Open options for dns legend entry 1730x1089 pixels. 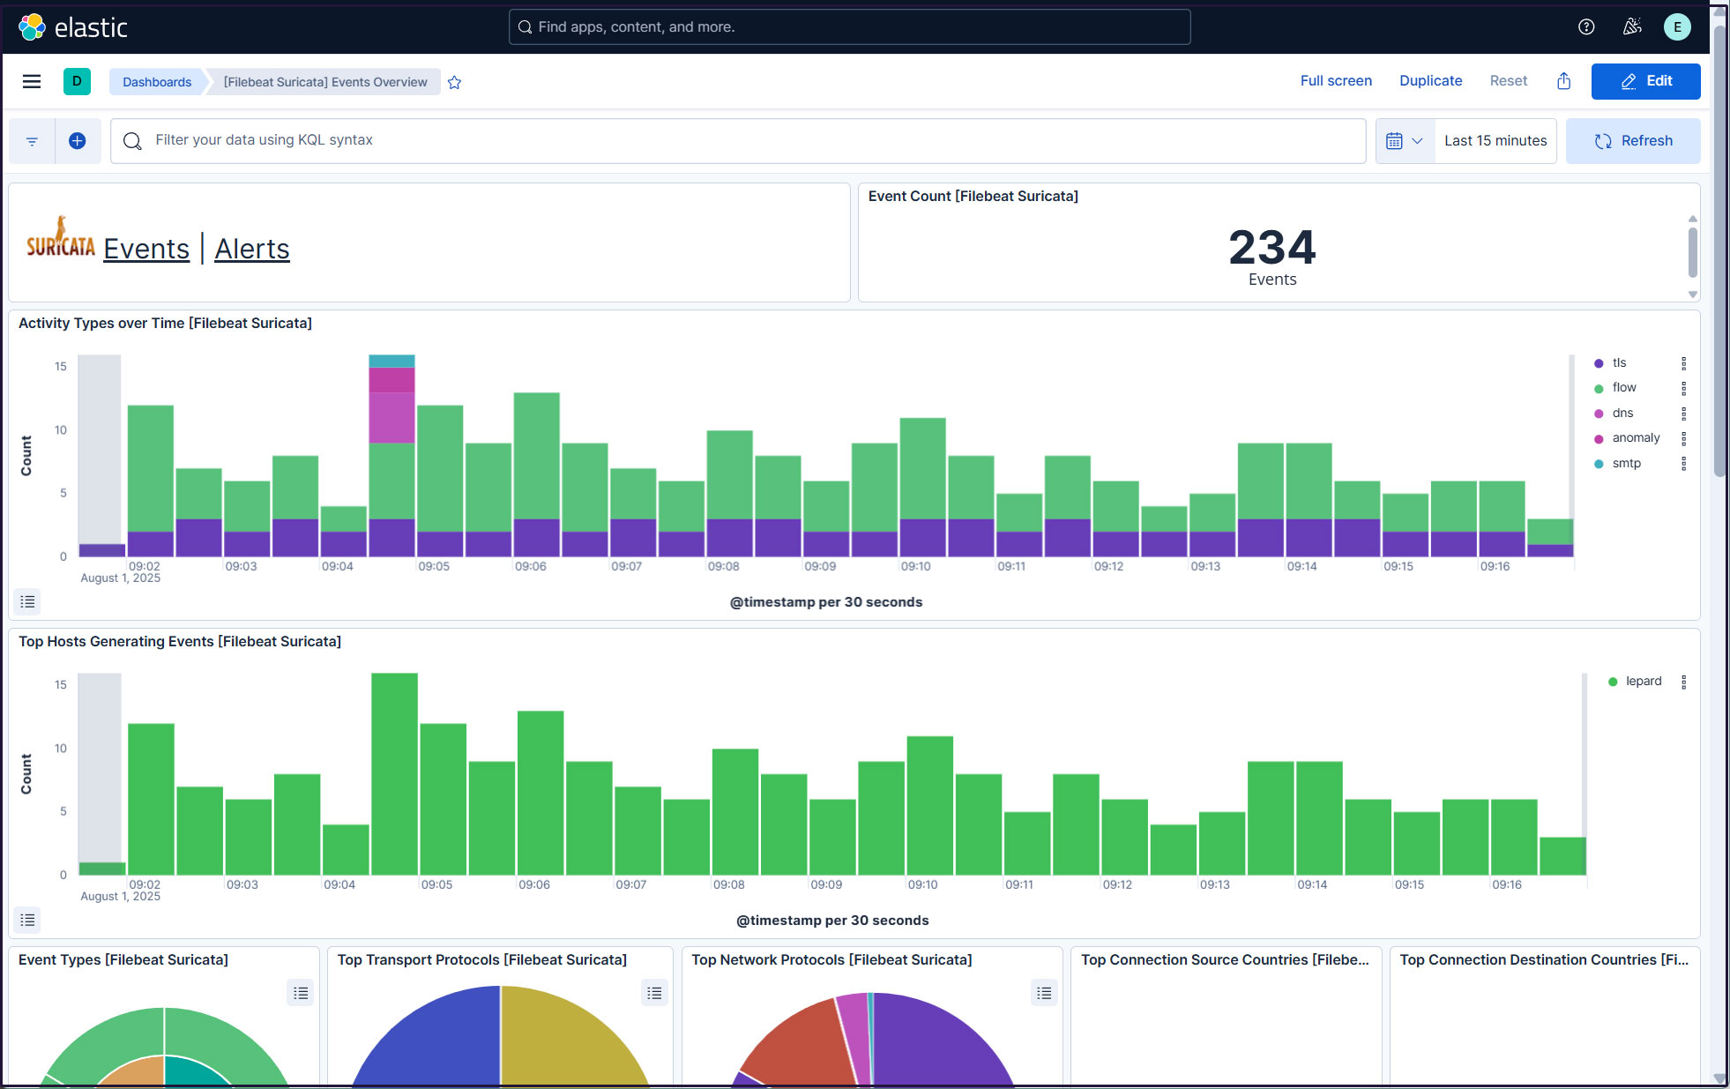pos(1683,414)
